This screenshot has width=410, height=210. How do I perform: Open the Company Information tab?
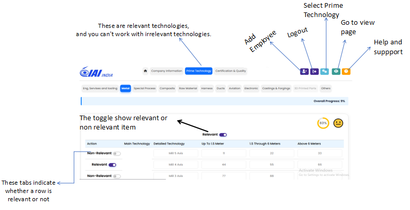[167, 71]
